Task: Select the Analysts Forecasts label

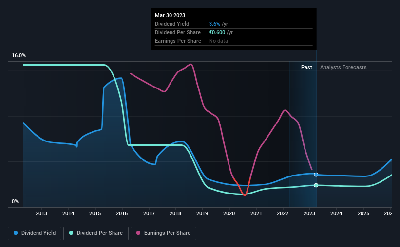Action: tap(343, 67)
